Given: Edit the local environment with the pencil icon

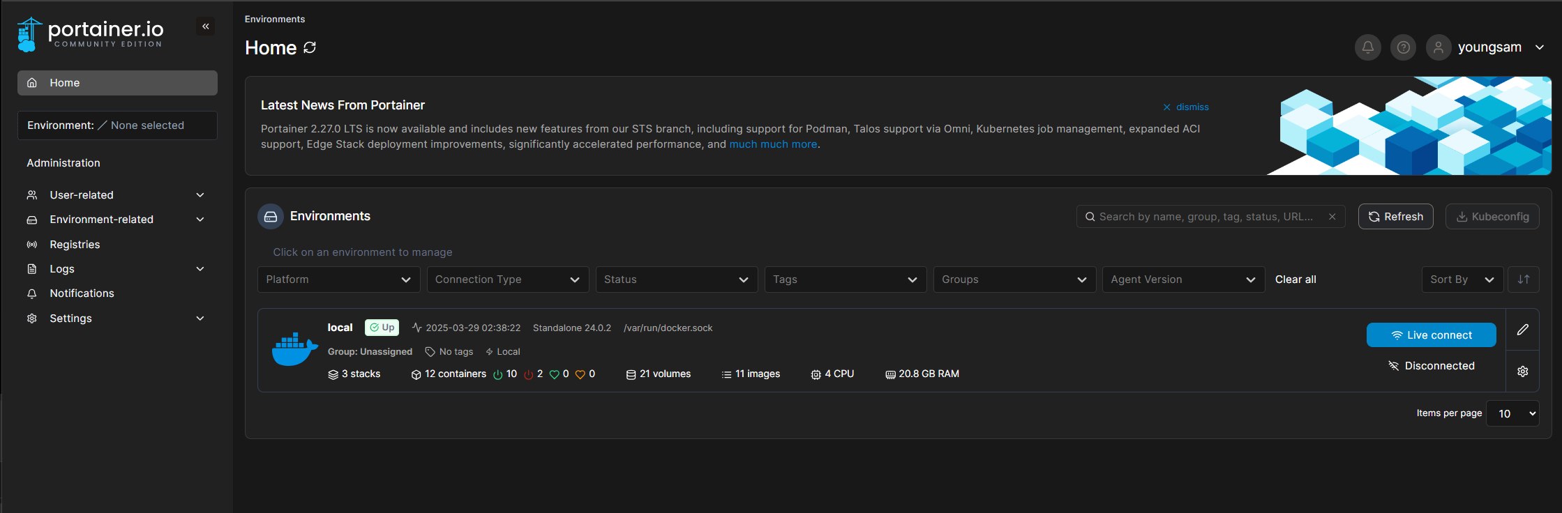Looking at the screenshot, I should click(1523, 330).
